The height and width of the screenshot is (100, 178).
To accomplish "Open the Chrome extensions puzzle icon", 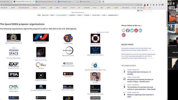I will click(x=157, y=5).
